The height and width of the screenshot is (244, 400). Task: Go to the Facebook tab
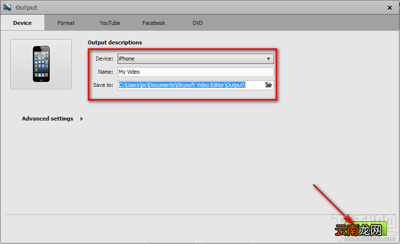154,23
